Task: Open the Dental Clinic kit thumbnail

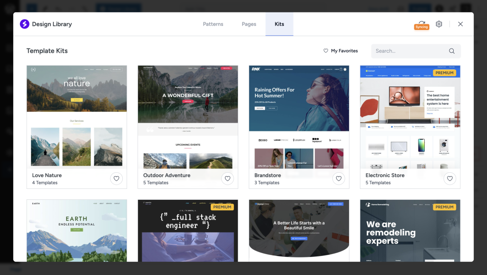Action: (x=299, y=231)
